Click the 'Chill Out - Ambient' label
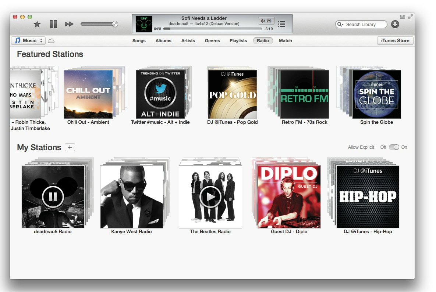The height and width of the screenshot is (292, 436). click(x=88, y=122)
